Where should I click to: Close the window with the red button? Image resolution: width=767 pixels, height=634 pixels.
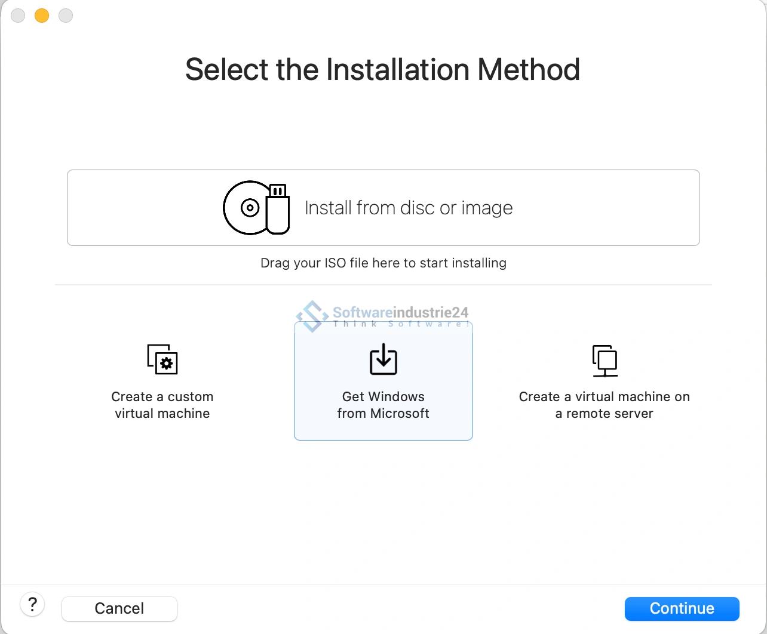[18, 16]
